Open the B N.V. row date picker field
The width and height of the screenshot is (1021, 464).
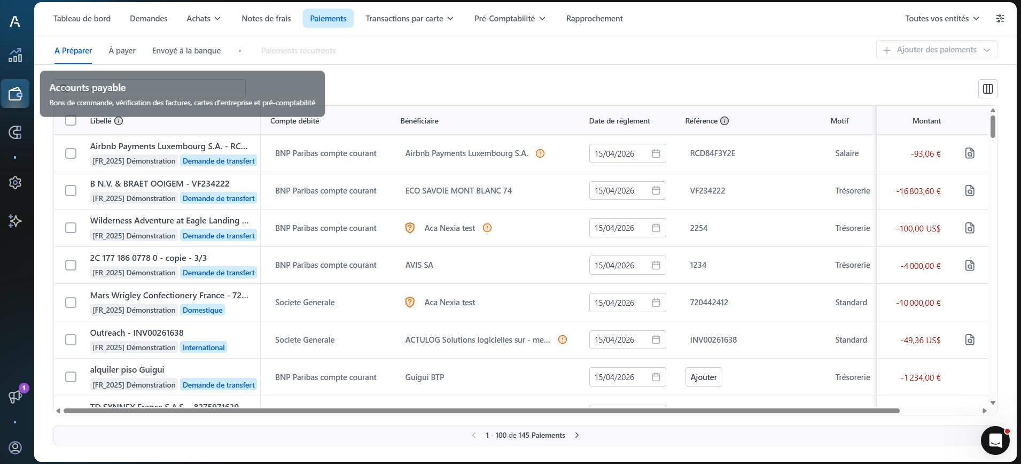[627, 191]
